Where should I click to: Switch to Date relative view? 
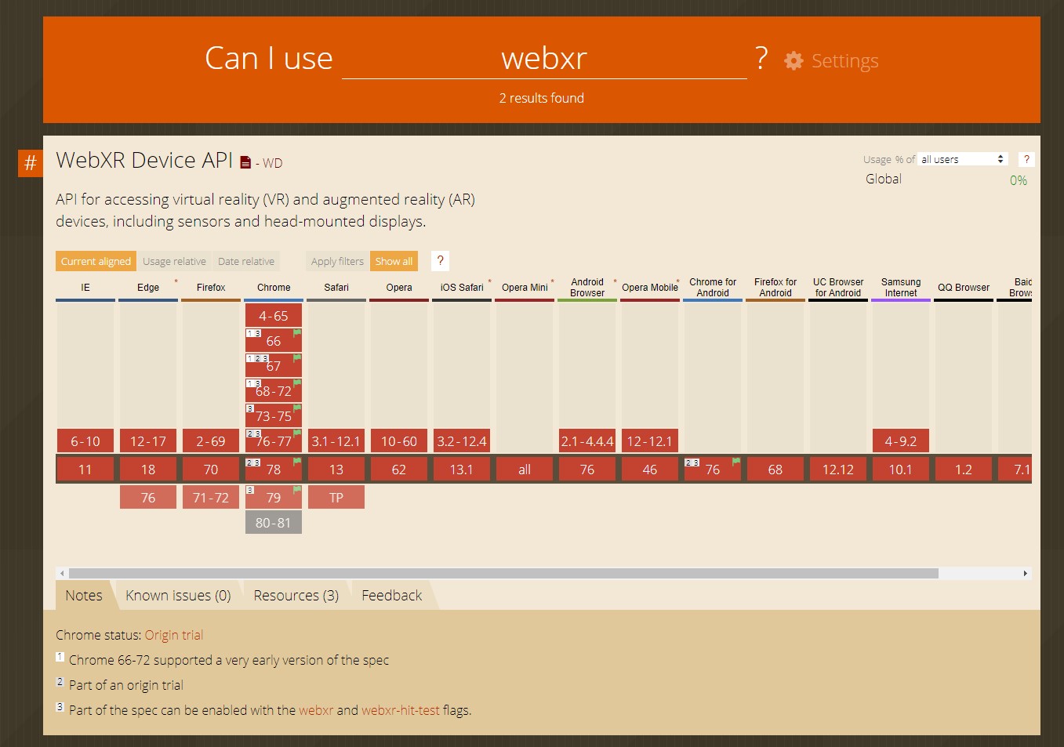(x=246, y=261)
